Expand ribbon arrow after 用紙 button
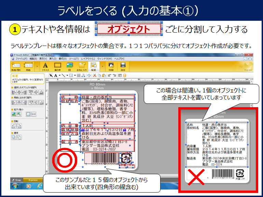This screenshot has height=197, width=263. click(37, 66)
